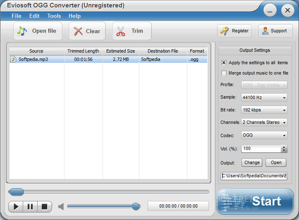Click the 00:00:00 / 00:00:00 time display
This screenshot has width=299, height=220.
tap(178, 206)
